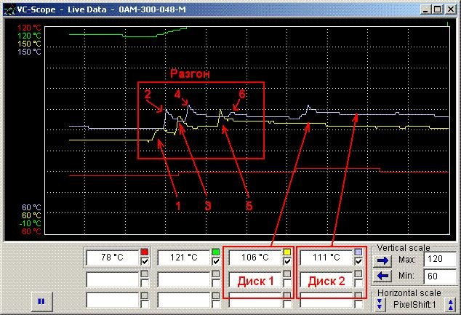Uncheck the 78 °C red channel checkbox
Image resolution: width=461 pixels, height=315 pixels.
pos(145,261)
